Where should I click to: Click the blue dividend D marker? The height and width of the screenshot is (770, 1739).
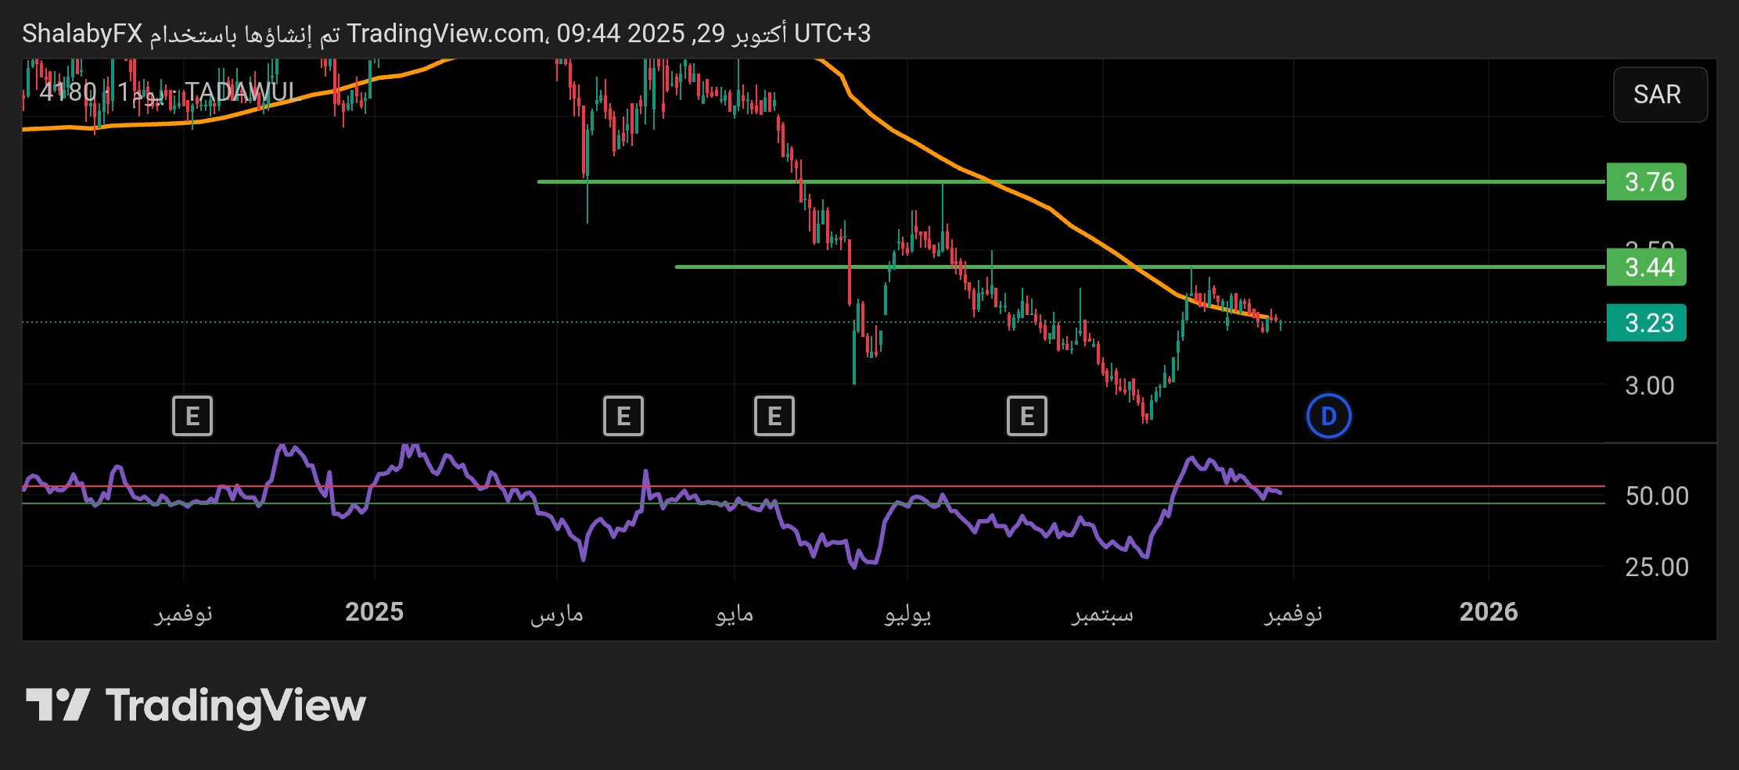coord(1328,417)
